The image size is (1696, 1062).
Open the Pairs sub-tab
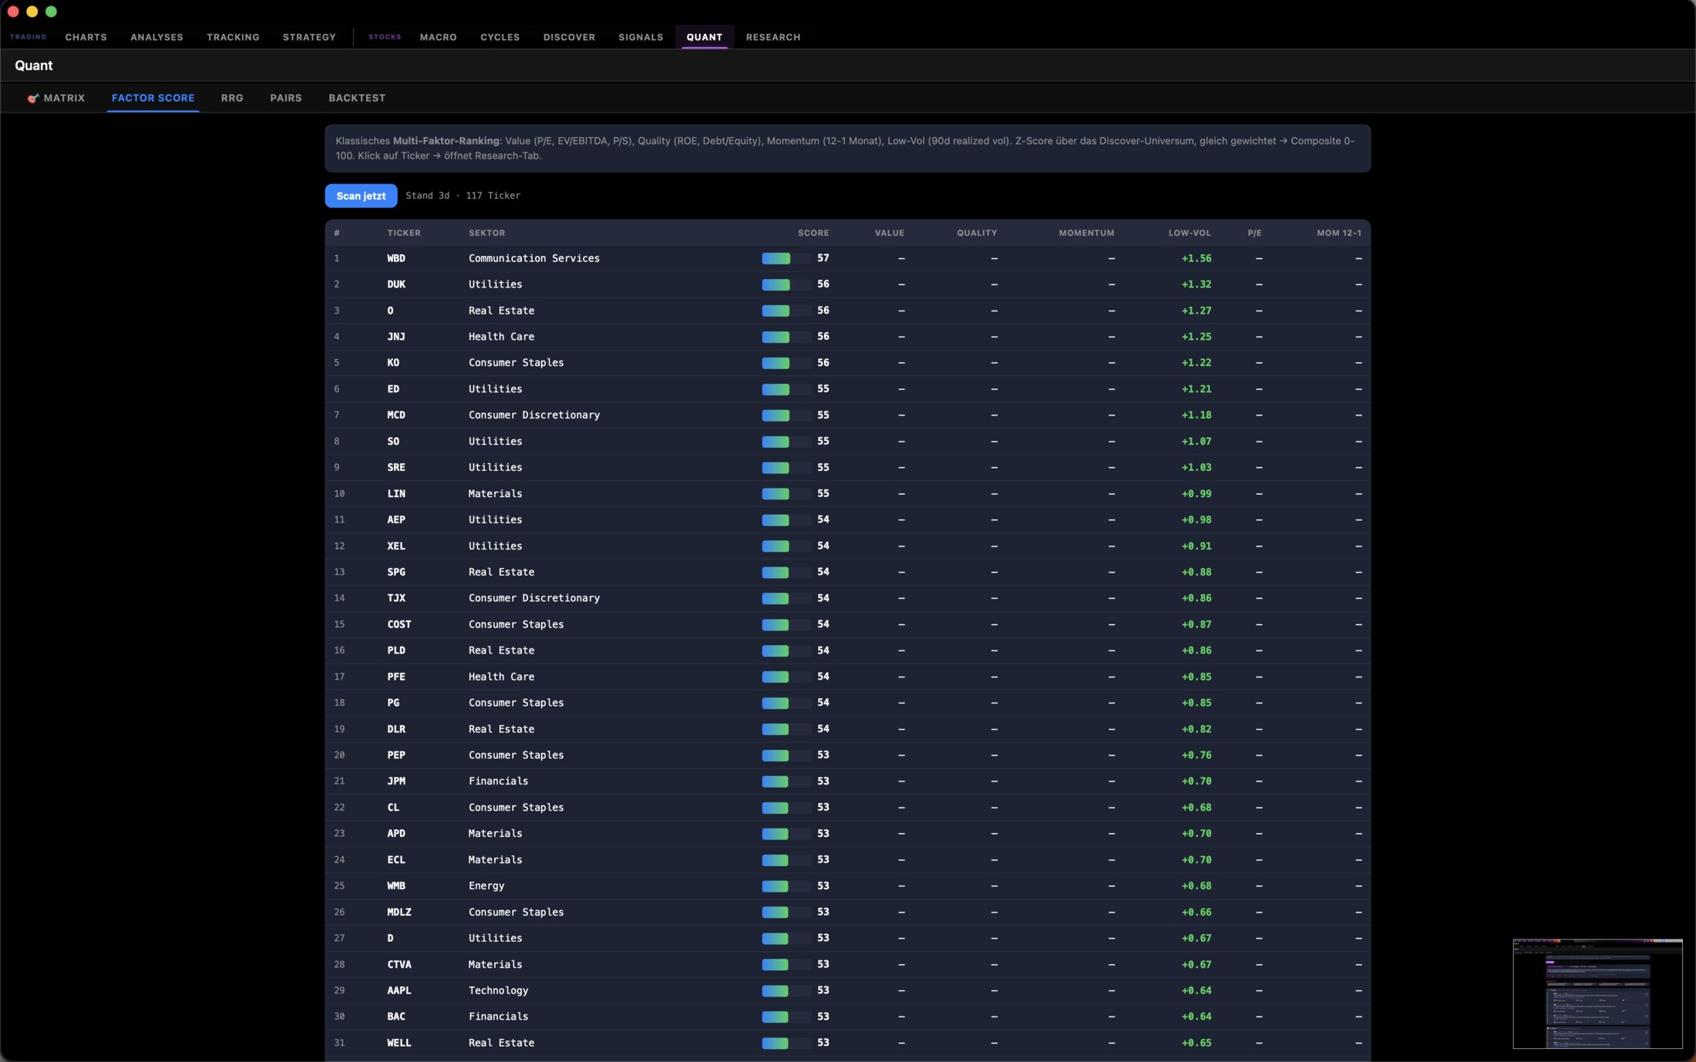[286, 98]
